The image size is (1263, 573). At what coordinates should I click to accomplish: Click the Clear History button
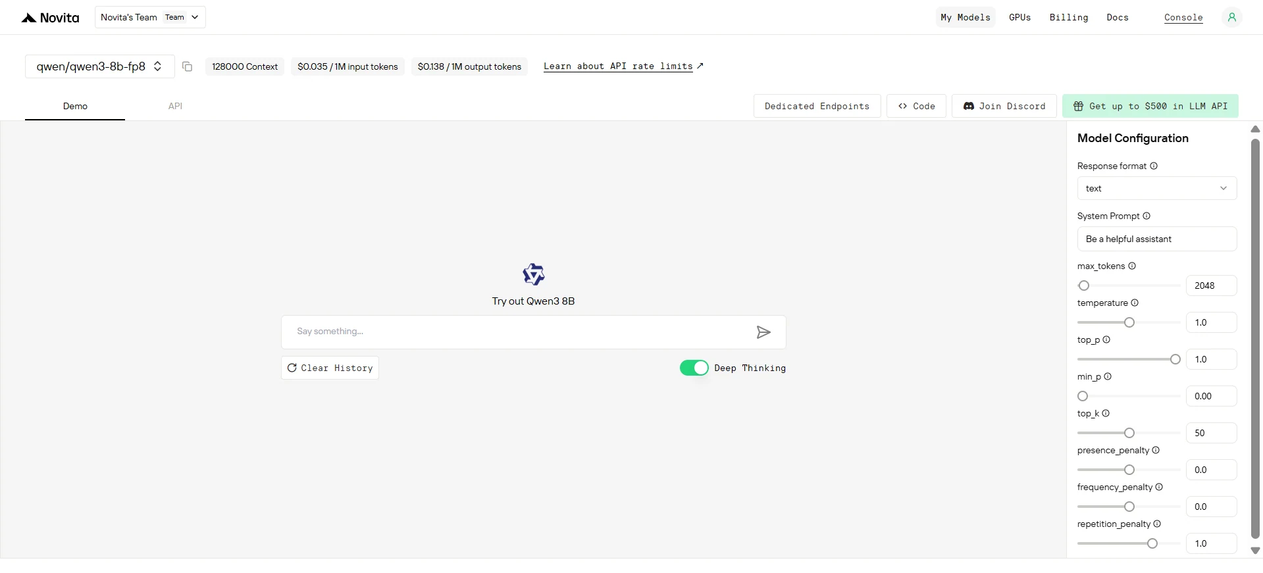[x=330, y=368]
